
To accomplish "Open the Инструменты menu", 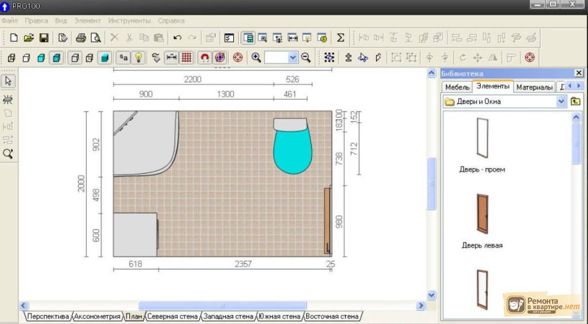I will point(129,21).
